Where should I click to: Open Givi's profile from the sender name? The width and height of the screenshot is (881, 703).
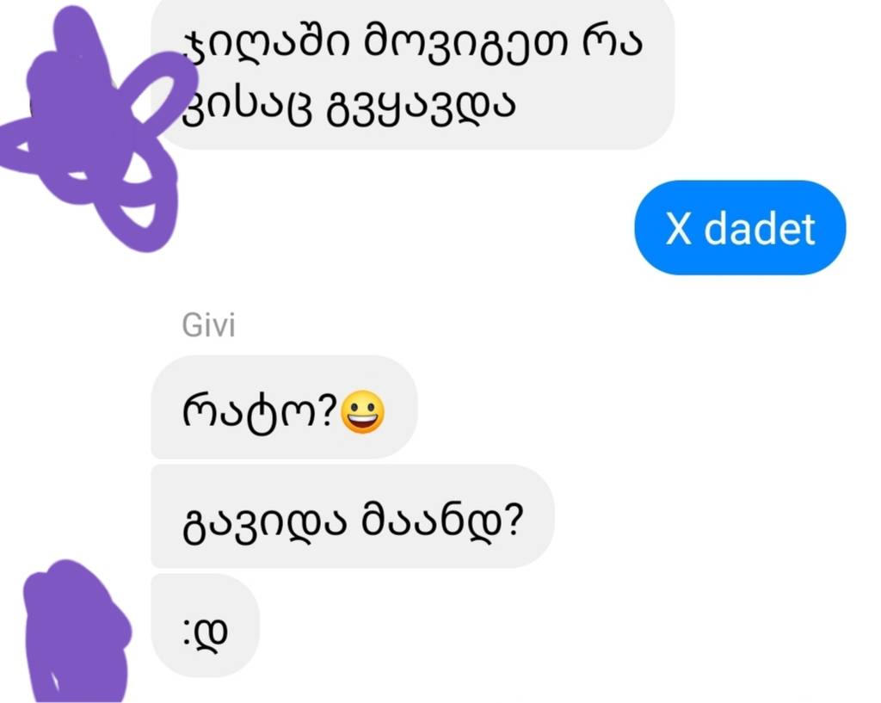[208, 325]
